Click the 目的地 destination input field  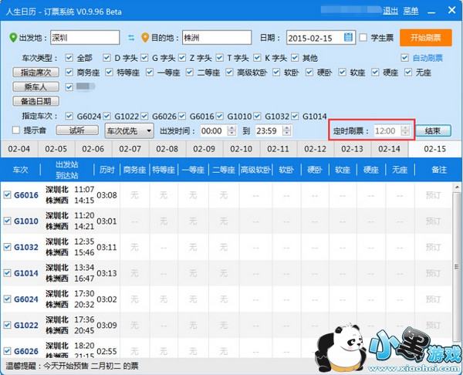tap(217, 38)
